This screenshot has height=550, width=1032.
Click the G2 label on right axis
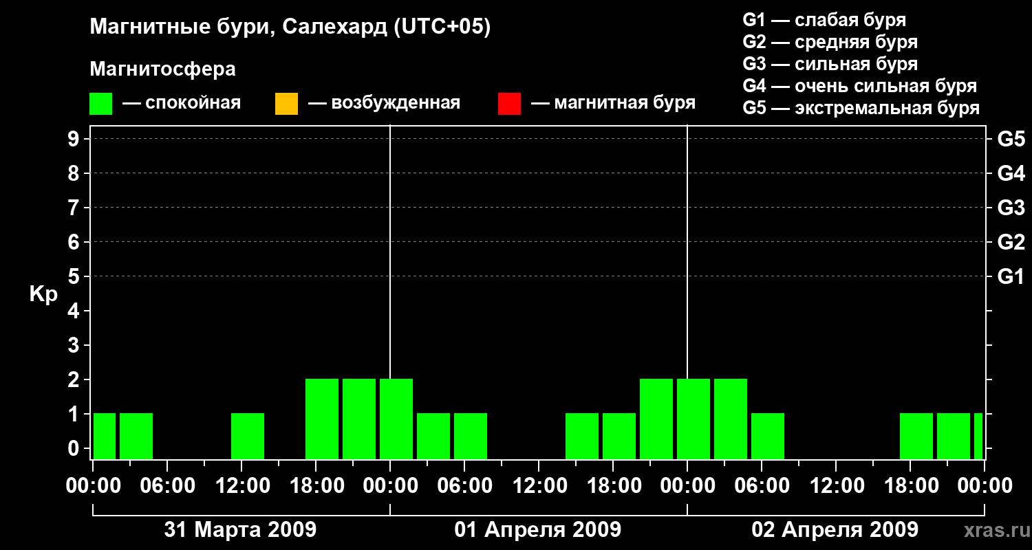coord(1011,243)
